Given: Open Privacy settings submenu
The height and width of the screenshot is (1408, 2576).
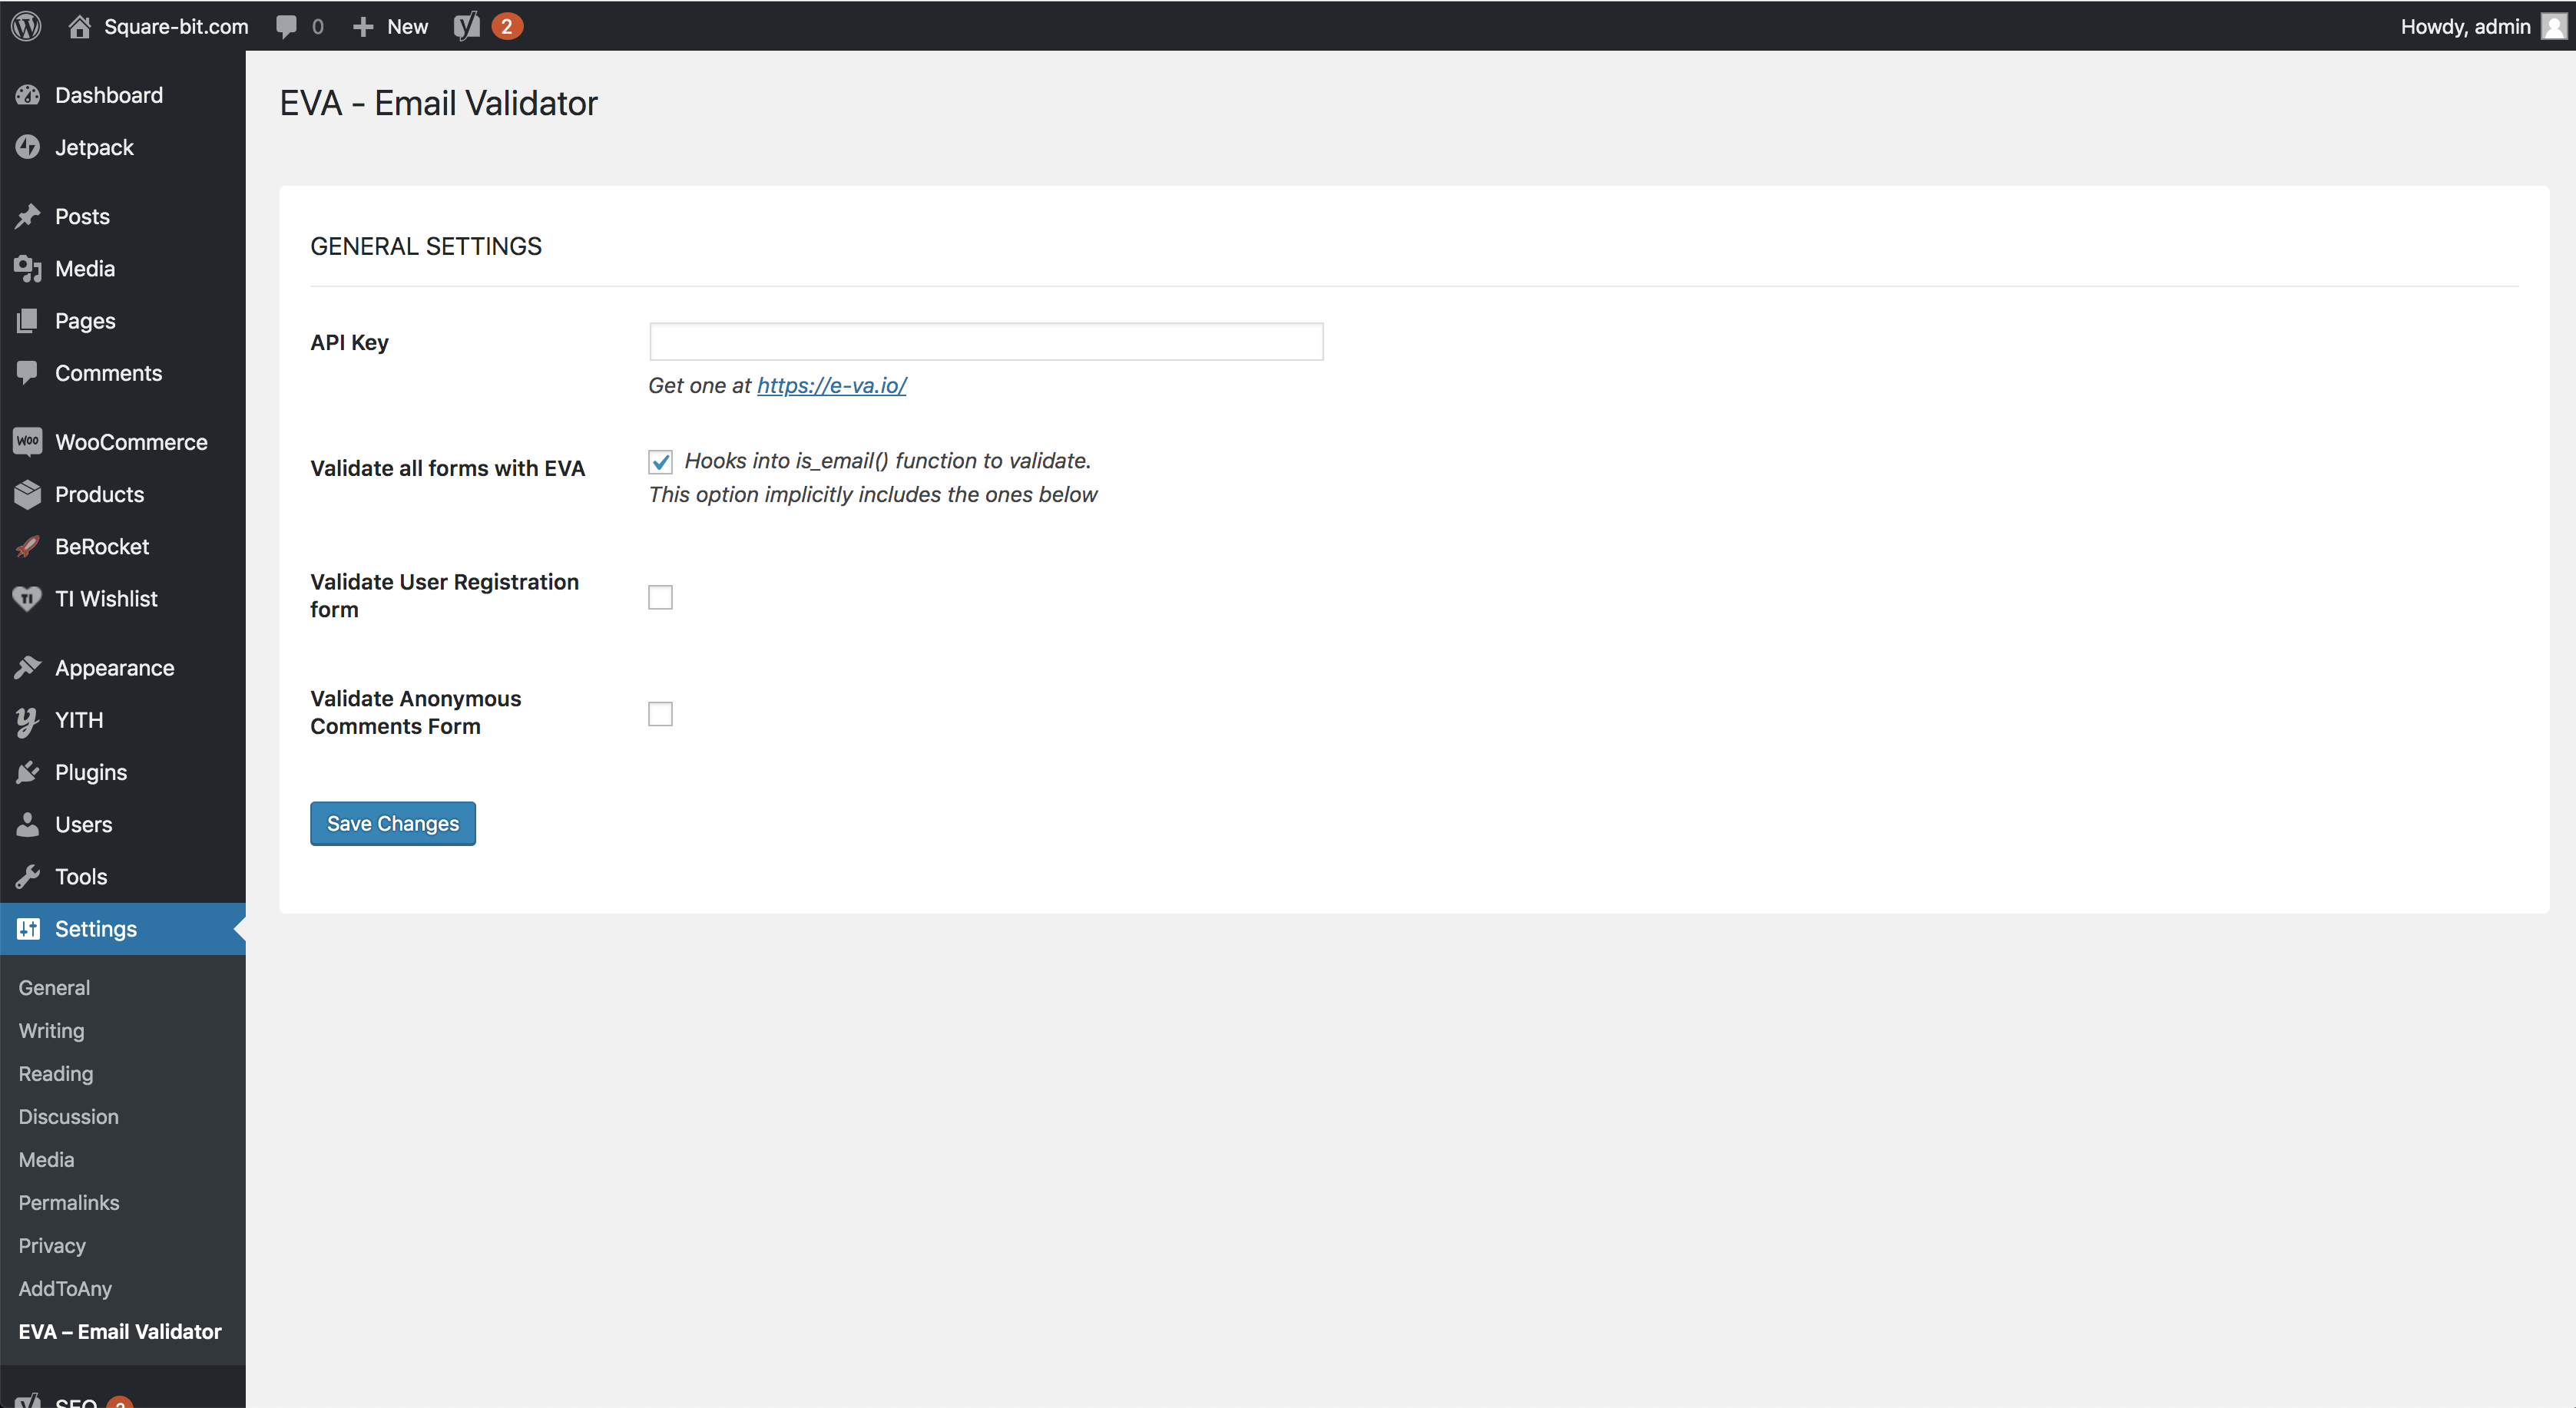Looking at the screenshot, I should coord(52,1245).
